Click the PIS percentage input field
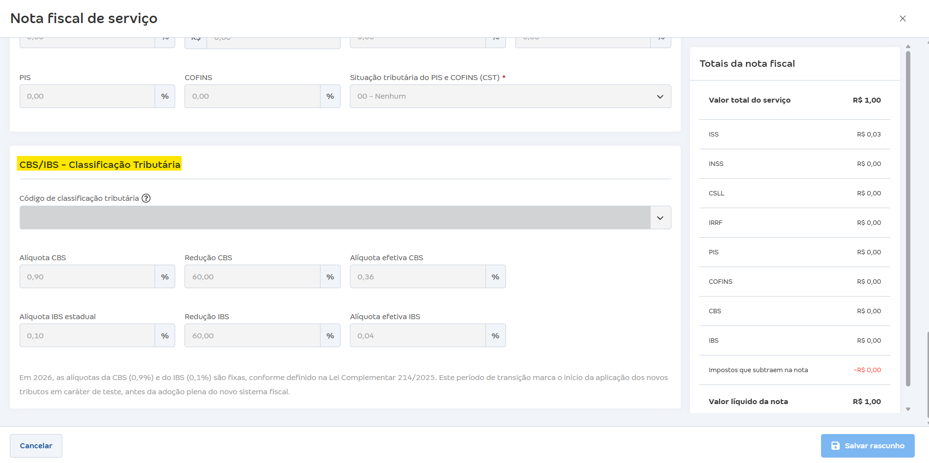This screenshot has width=929, height=463. coord(87,96)
